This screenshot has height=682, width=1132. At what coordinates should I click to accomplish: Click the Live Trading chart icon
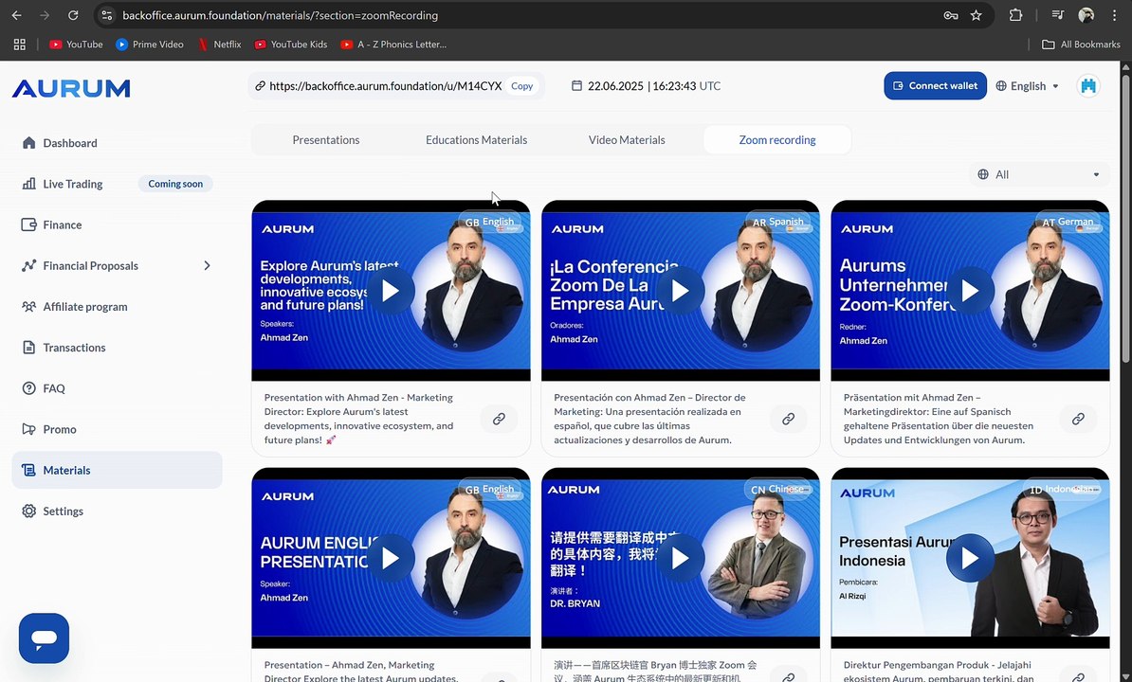point(28,184)
